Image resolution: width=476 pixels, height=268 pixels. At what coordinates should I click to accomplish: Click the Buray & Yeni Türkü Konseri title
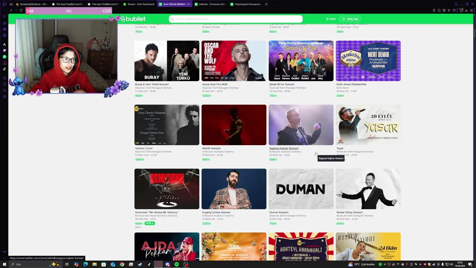[x=152, y=84]
